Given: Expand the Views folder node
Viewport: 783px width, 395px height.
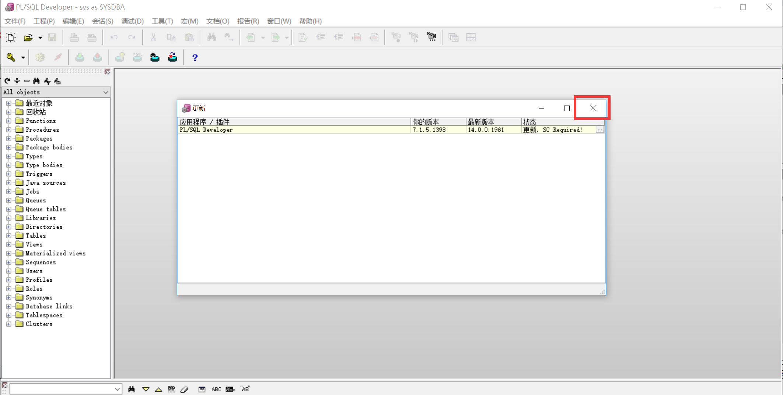Looking at the screenshot, I should [x=9, y=245].
